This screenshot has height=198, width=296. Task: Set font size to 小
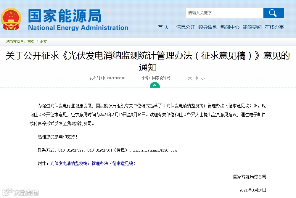pyautogui.click(x=203, y=78)
